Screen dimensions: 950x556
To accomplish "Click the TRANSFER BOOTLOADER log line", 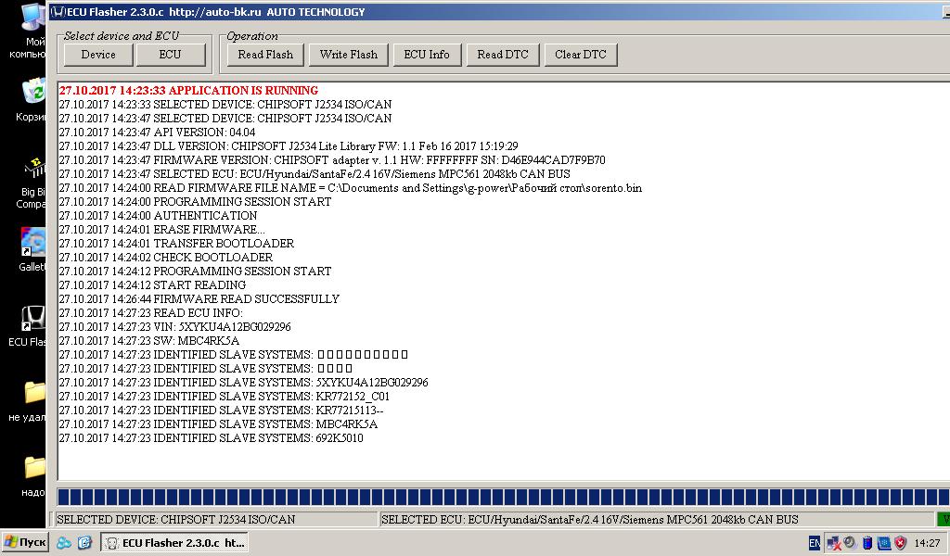I will [x=176, y=244].
